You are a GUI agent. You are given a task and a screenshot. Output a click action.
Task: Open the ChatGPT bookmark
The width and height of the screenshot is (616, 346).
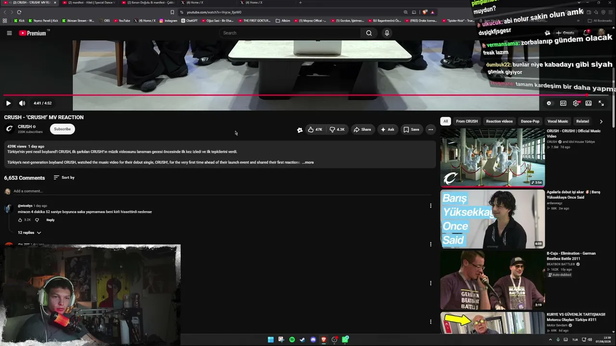pos(189,21)
